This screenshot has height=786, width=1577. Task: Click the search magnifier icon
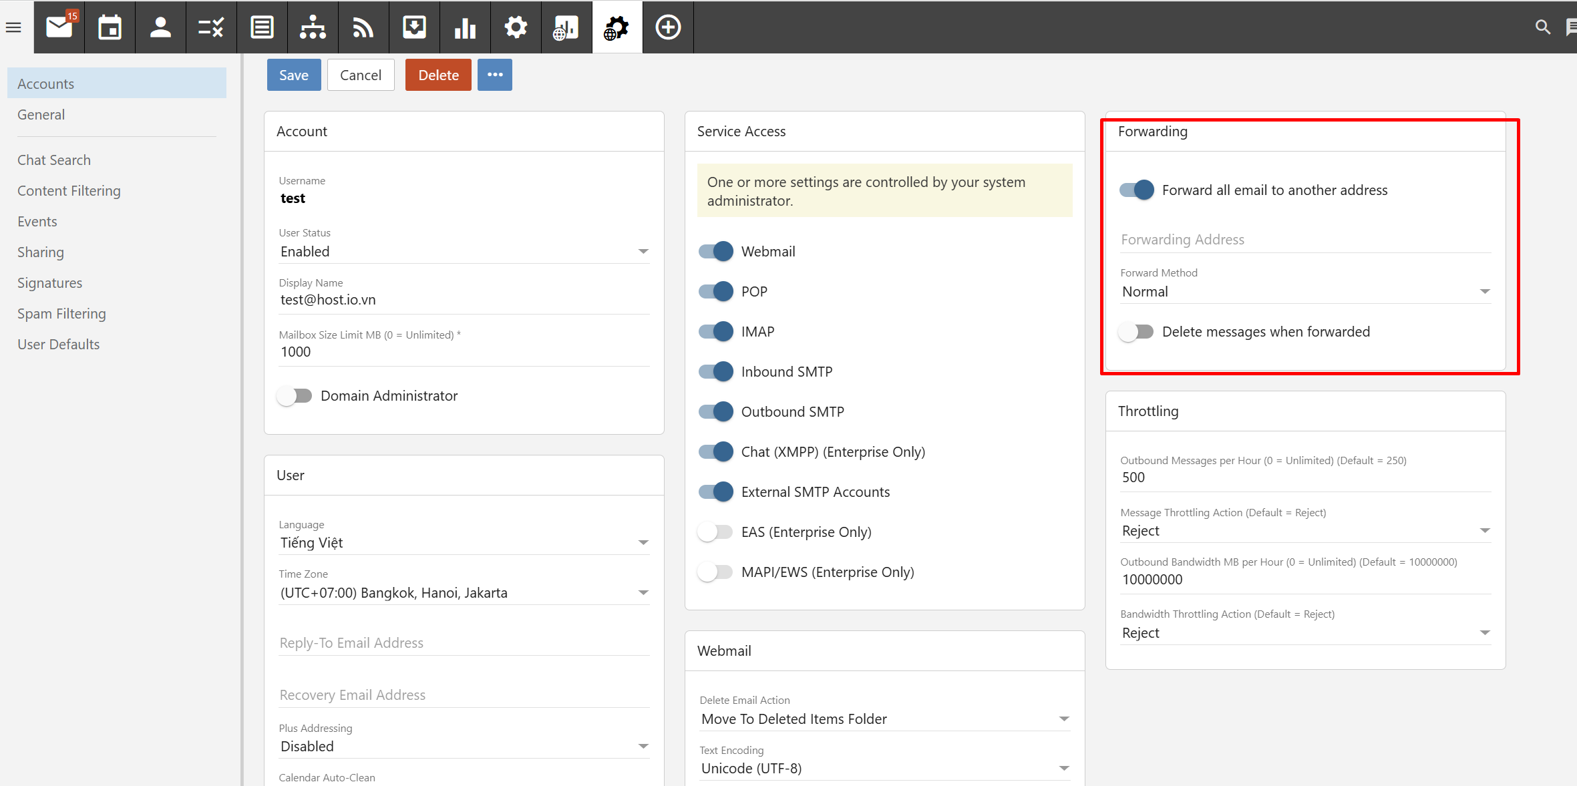click(1542, 27)
